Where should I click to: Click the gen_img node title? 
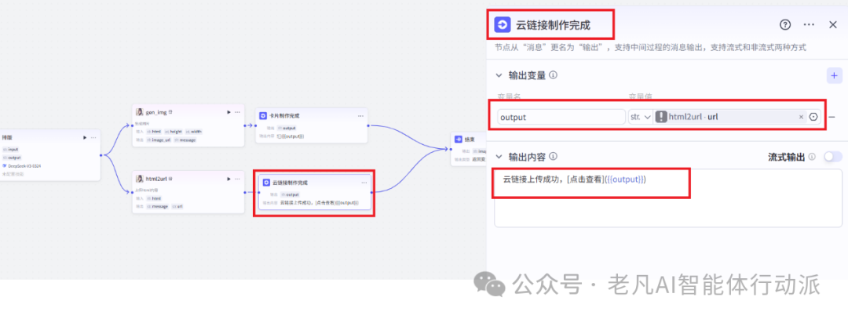[157, 112]
